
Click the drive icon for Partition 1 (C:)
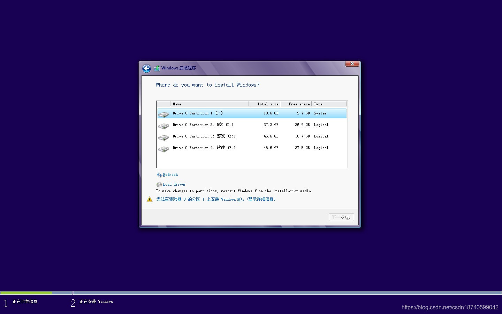[x=163, y=114]
